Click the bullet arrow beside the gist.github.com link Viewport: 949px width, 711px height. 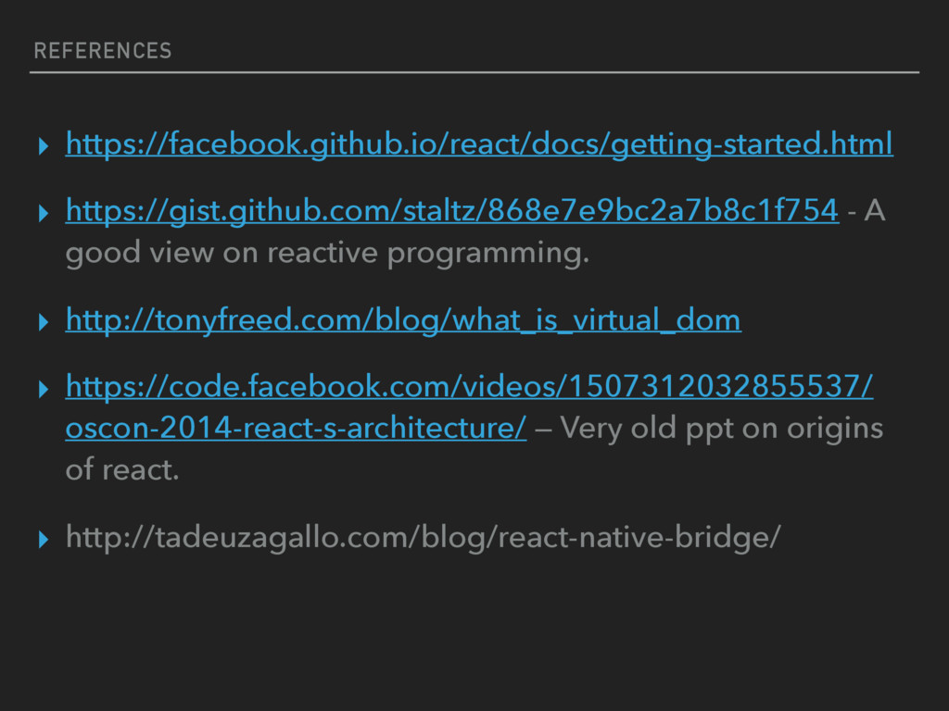(x=40, y=212)
